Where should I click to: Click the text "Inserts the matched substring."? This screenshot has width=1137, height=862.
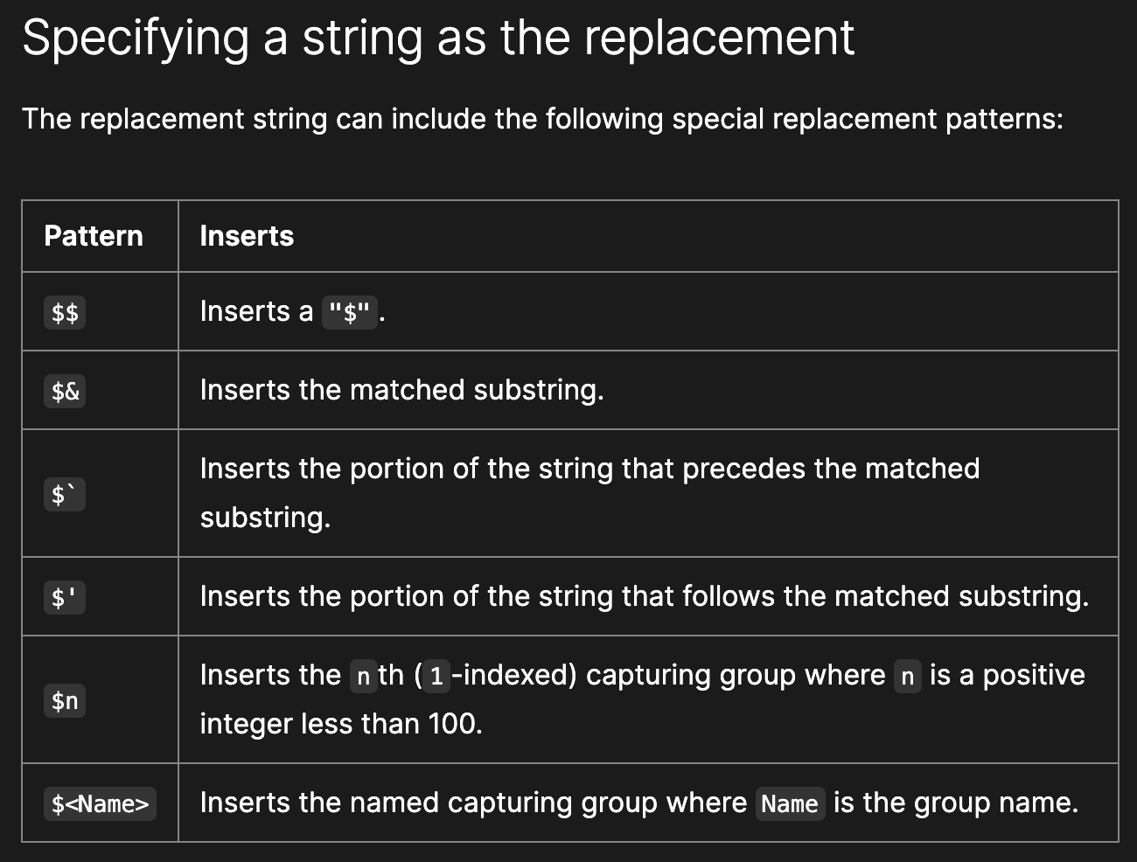(x=401, y=390)
